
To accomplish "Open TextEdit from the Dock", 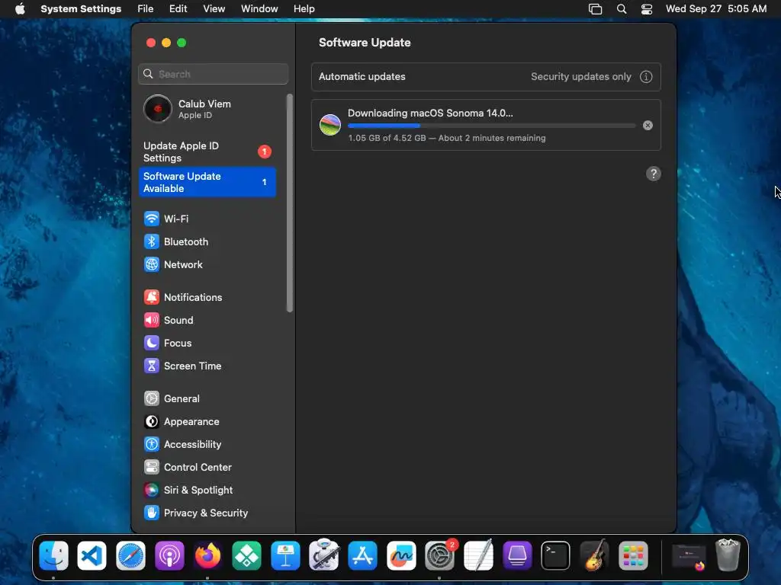I will point(479,555).
